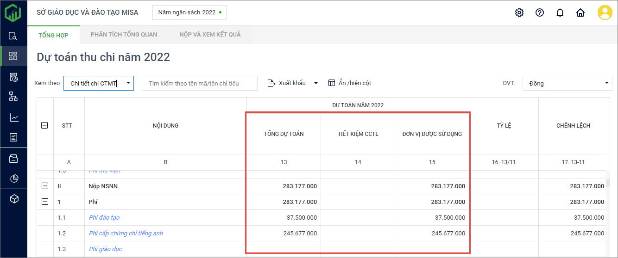
Task: Open the line chart sidebar icon
Action: pos(13,118)
